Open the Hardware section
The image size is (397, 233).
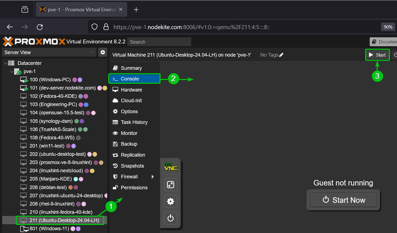tap(134, 90)
